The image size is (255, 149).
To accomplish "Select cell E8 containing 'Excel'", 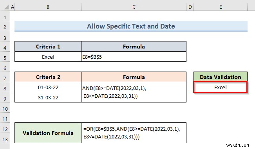I will point(221,87).
